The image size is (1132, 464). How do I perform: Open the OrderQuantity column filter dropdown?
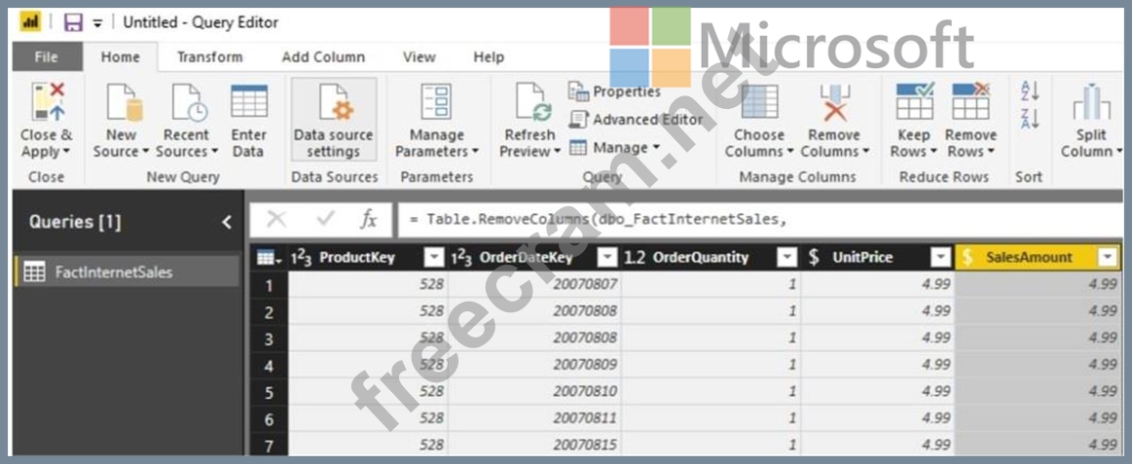[786, 258]
